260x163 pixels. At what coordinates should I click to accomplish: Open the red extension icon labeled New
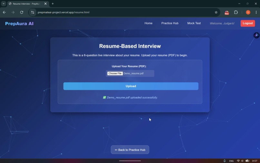coord(227,13)
